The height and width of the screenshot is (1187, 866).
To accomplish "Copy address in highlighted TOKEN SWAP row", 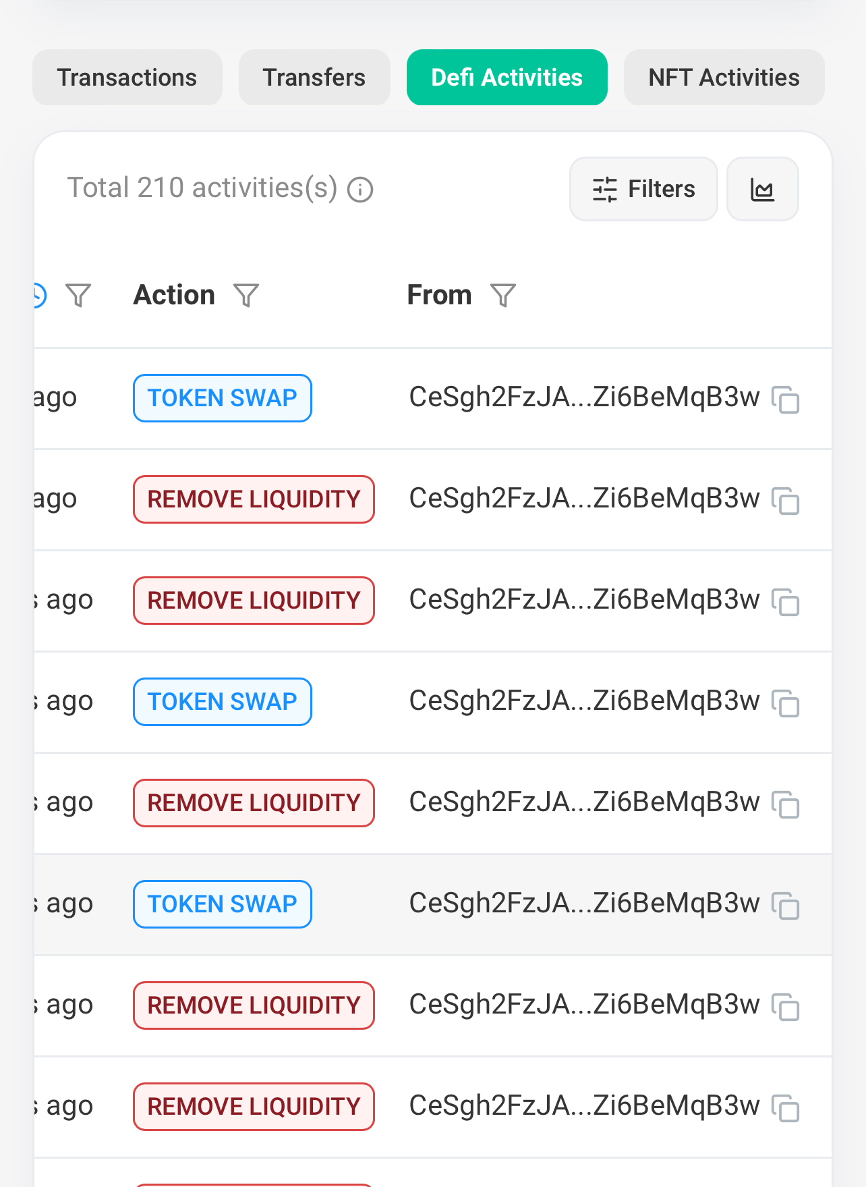I will point(786,905).
